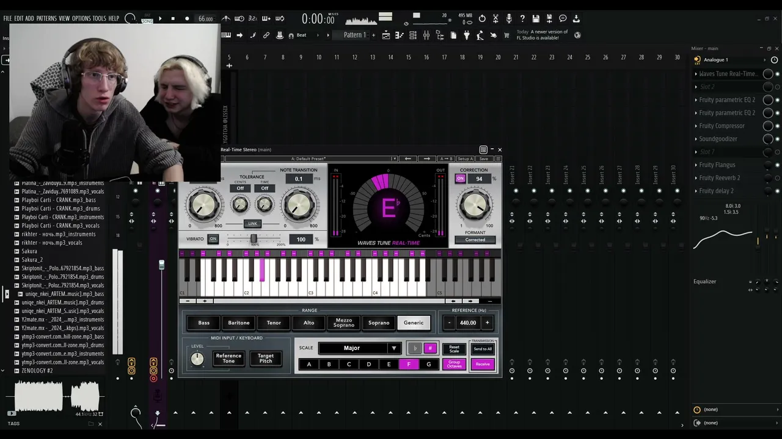The height and width of the screenshot is (439, 782).
Task: Click the one-click recording microphone icon
Action: click(x=509, y=18)
